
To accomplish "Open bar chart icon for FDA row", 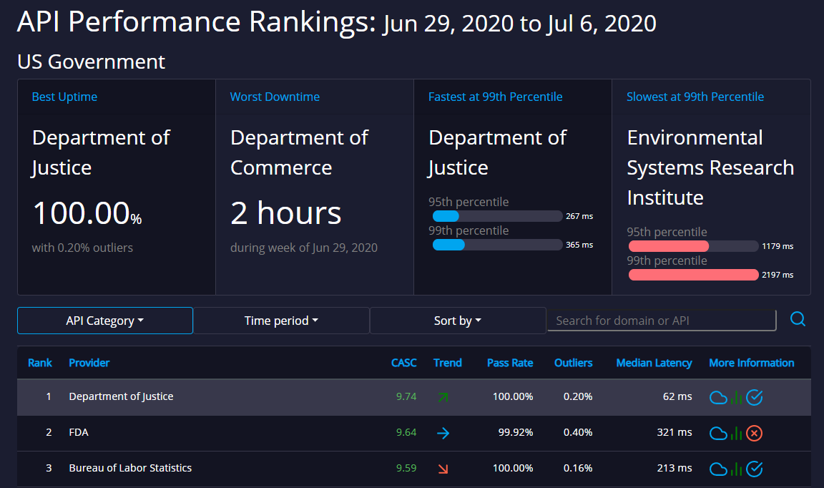I will pyautogui.click(x=736, y=434).
